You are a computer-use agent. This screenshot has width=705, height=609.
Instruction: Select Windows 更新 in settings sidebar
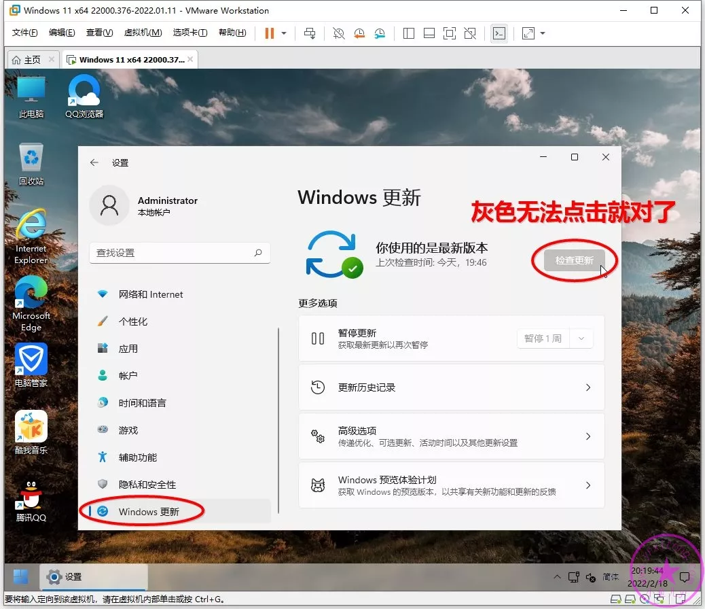pyautogui.click(x=149, y=511)
